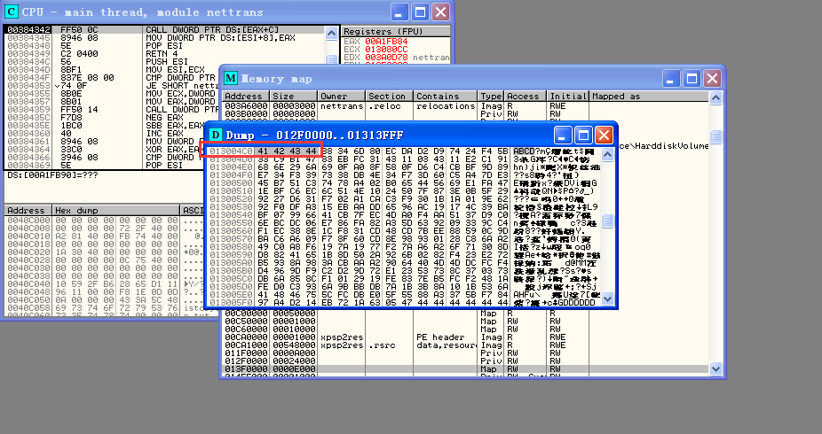Sort Memory map by Owner column
The width and height of the screenshot is (822, 434).
coord(341,97)
